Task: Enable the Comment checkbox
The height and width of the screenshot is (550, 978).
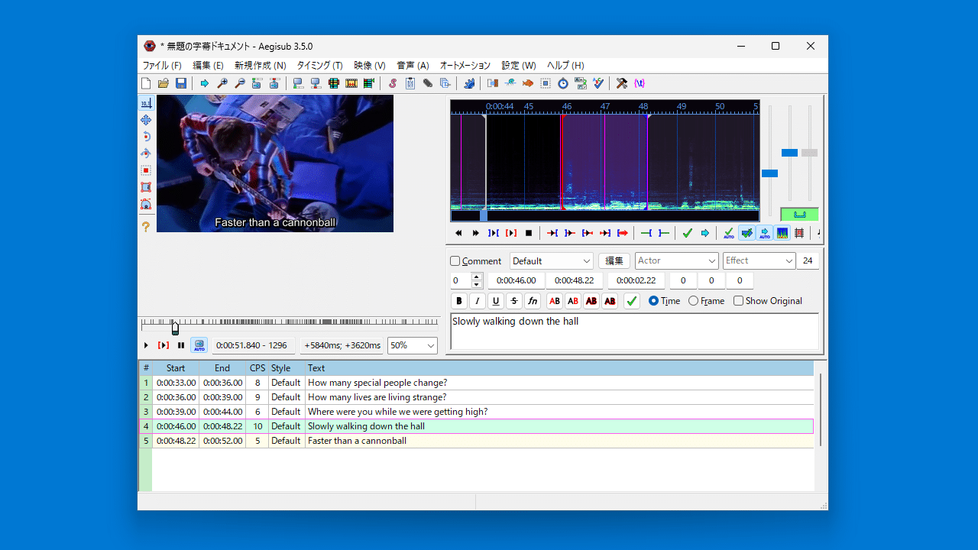Action: point(455,261)
